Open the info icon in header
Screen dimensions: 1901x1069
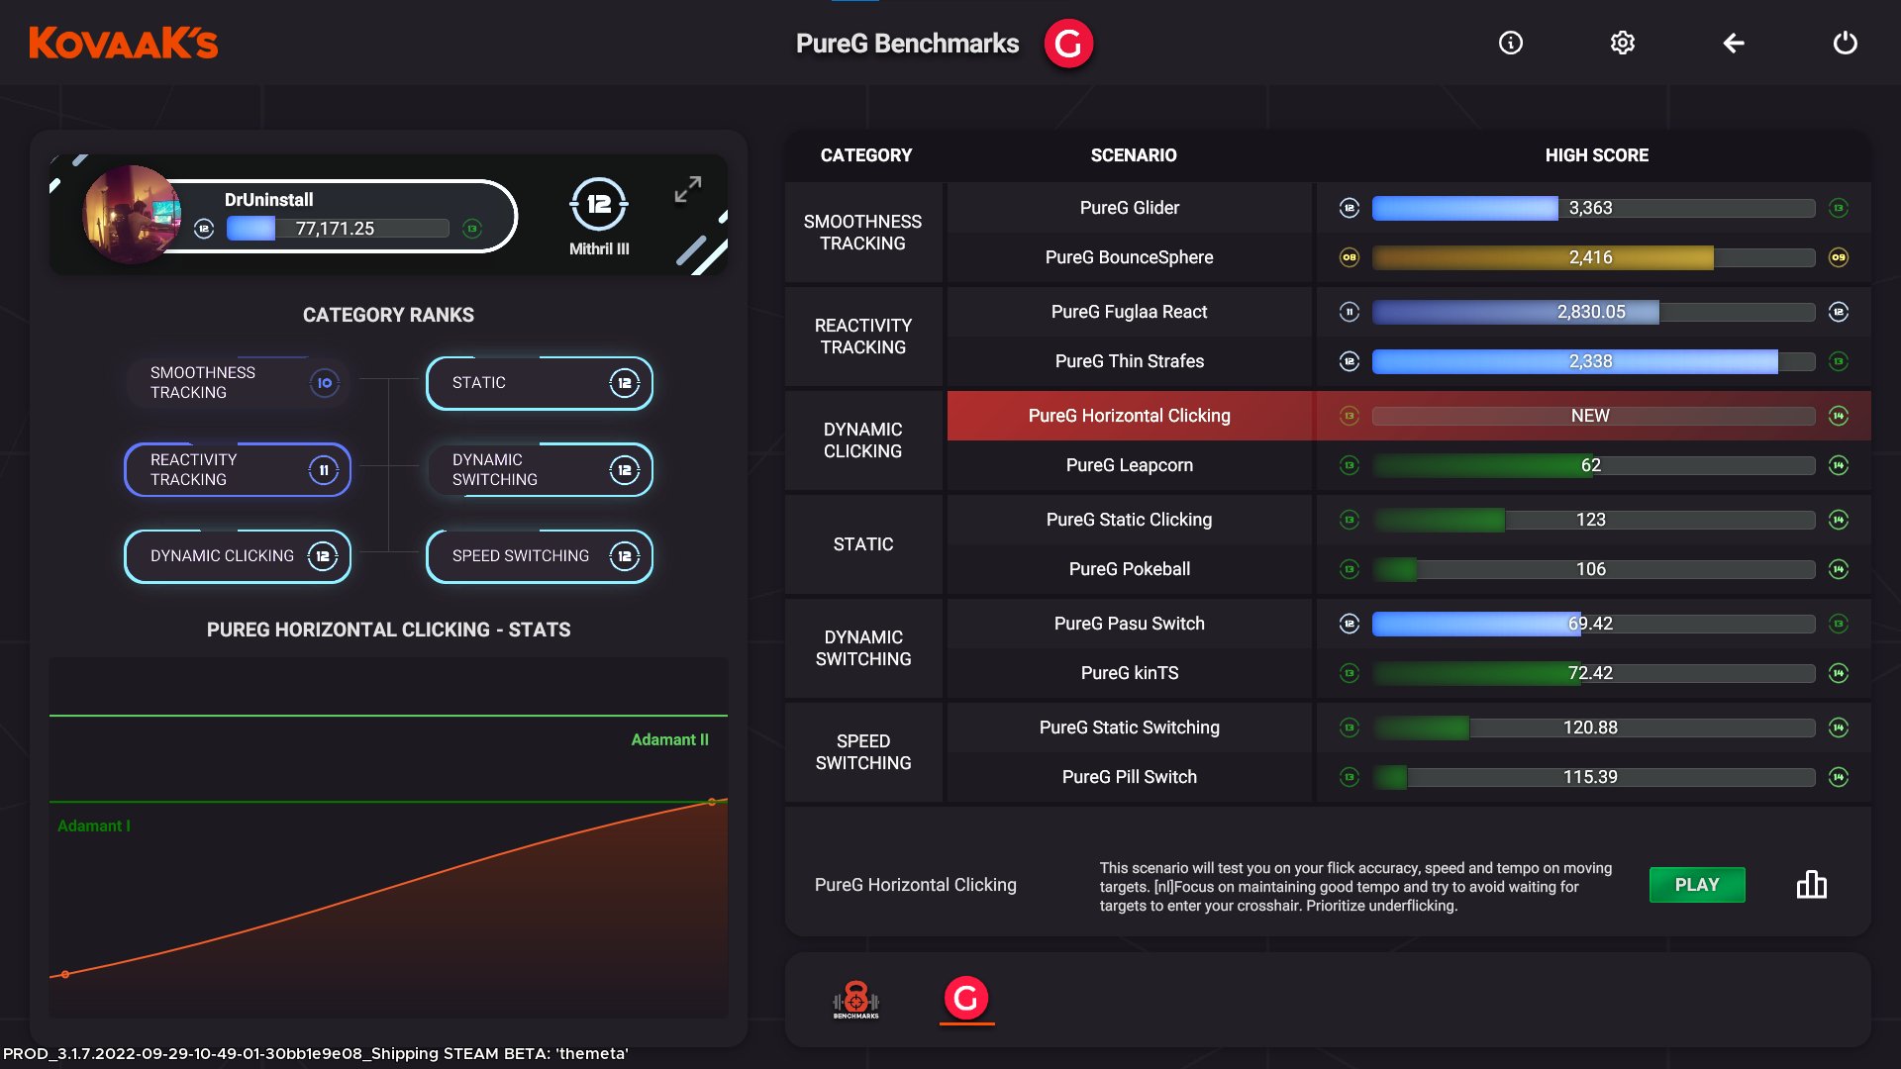[1510, 43]
